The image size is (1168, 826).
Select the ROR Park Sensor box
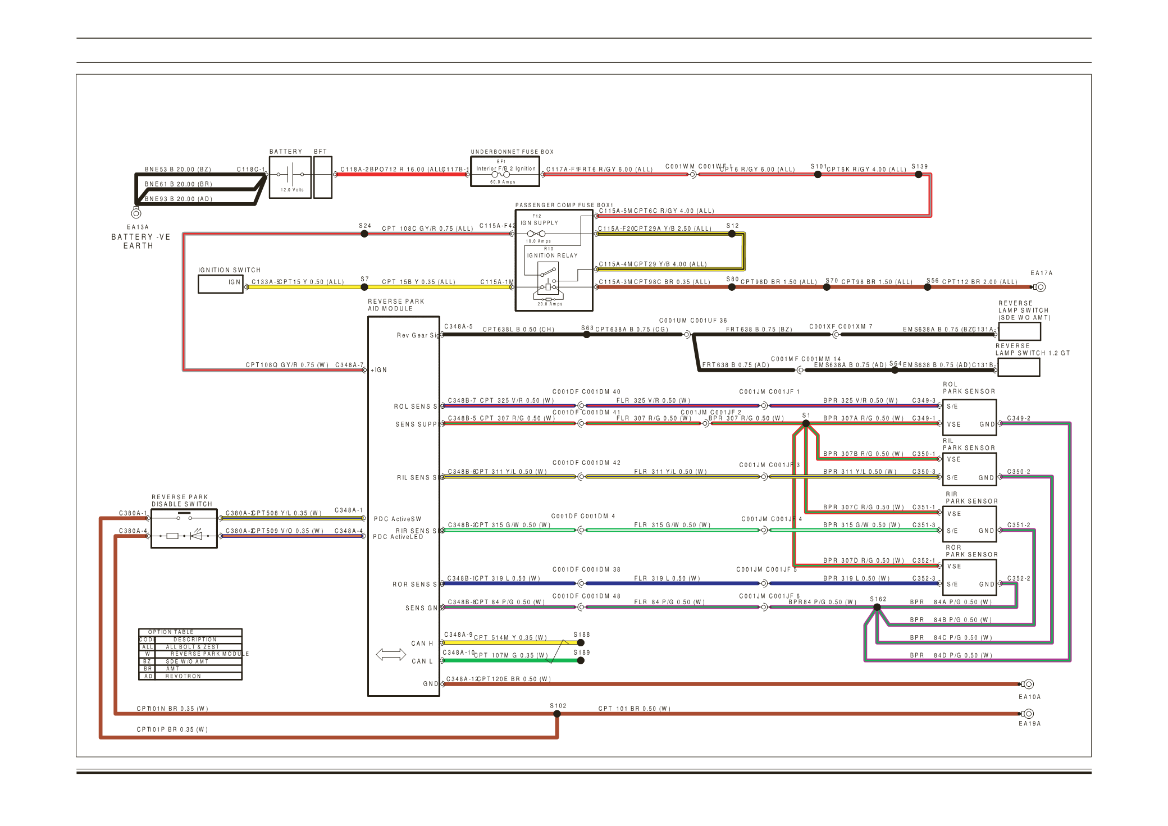(969, 577)
